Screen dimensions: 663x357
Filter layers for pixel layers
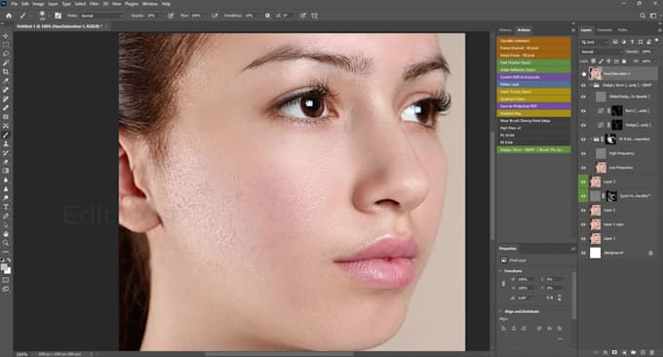615,42
